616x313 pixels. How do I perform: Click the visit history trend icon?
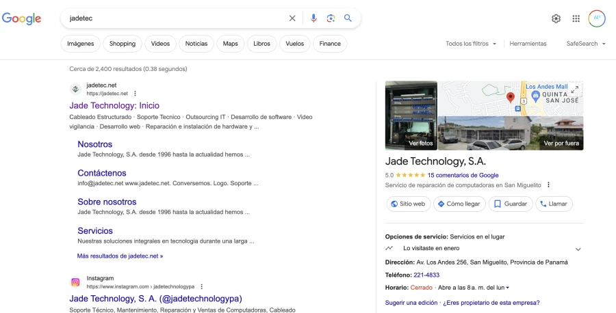tap(389, 248)
